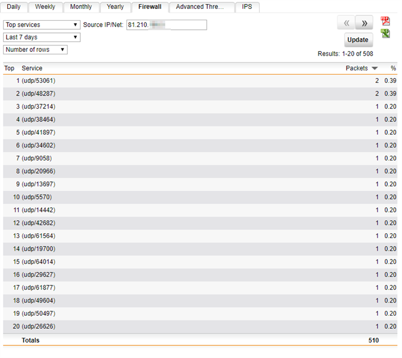Switch to the Yearly tab
Viewport: 402px width, 358px height.
tap(115, 7)
